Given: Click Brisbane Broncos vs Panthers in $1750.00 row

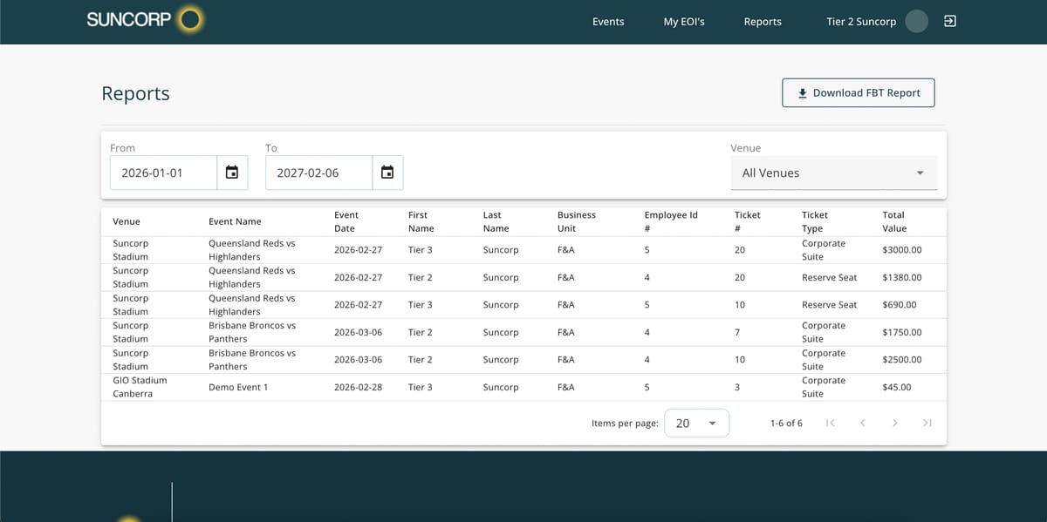Looking at the screenshot, I should coord(252,332).
